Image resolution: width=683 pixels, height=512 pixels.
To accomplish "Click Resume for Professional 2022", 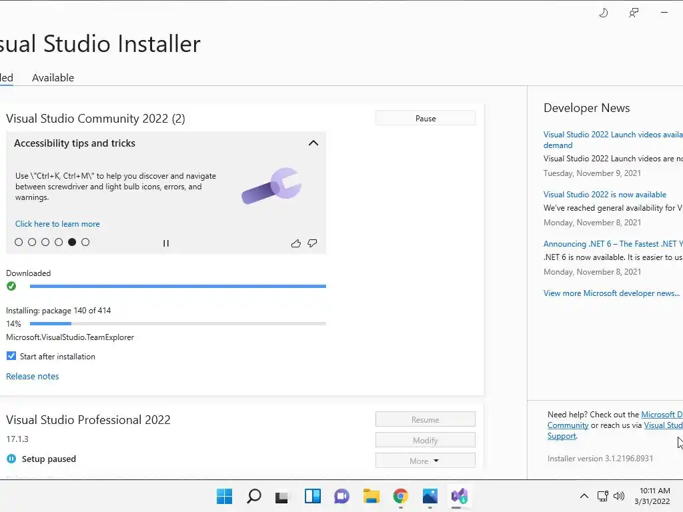I will (425, 419).
